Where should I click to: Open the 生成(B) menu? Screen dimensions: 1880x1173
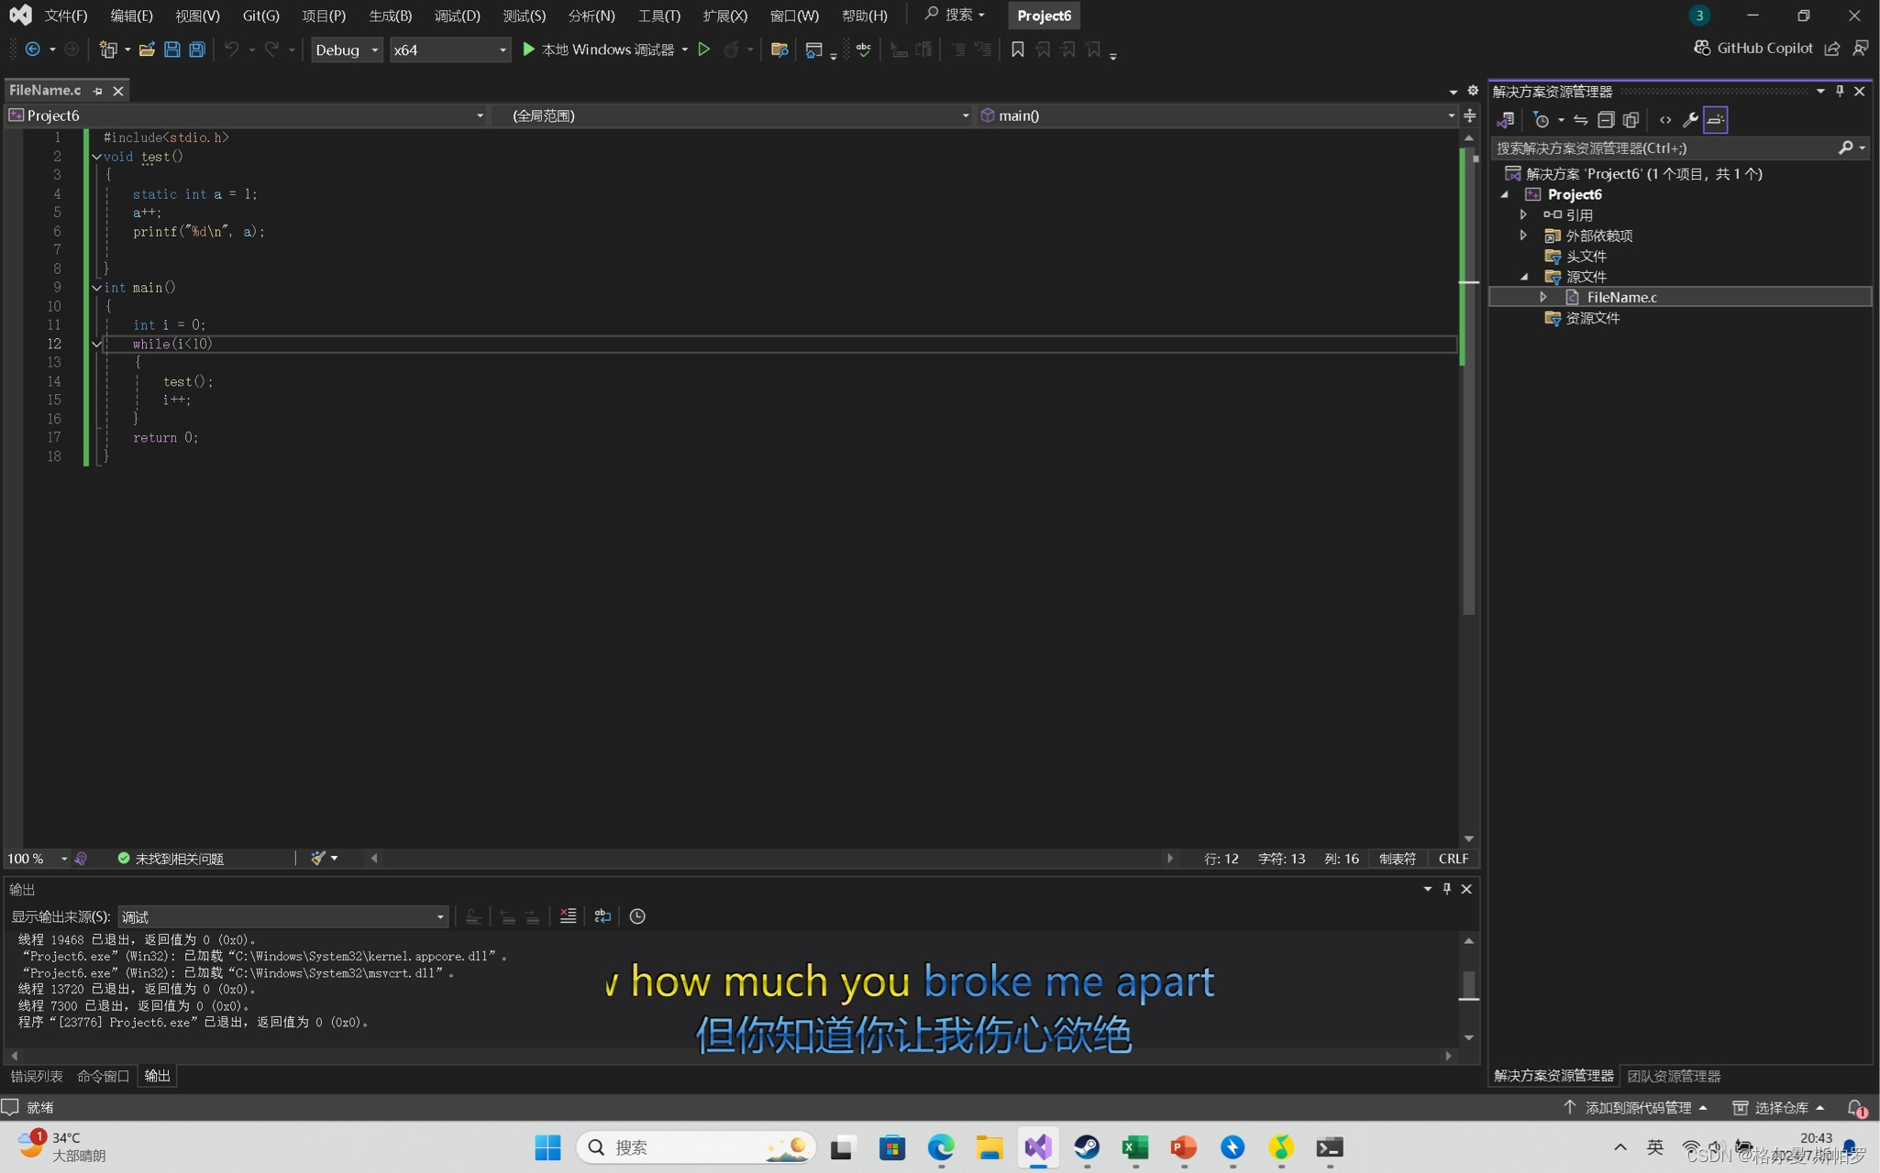click(390, 16)
